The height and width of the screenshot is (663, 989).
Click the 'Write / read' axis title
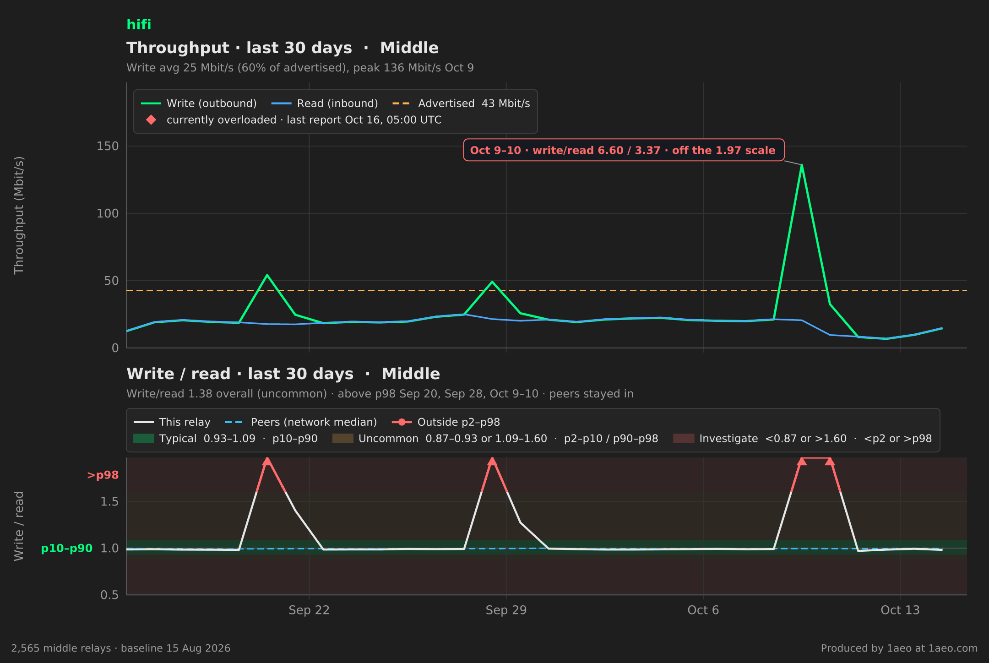[19, 526]
